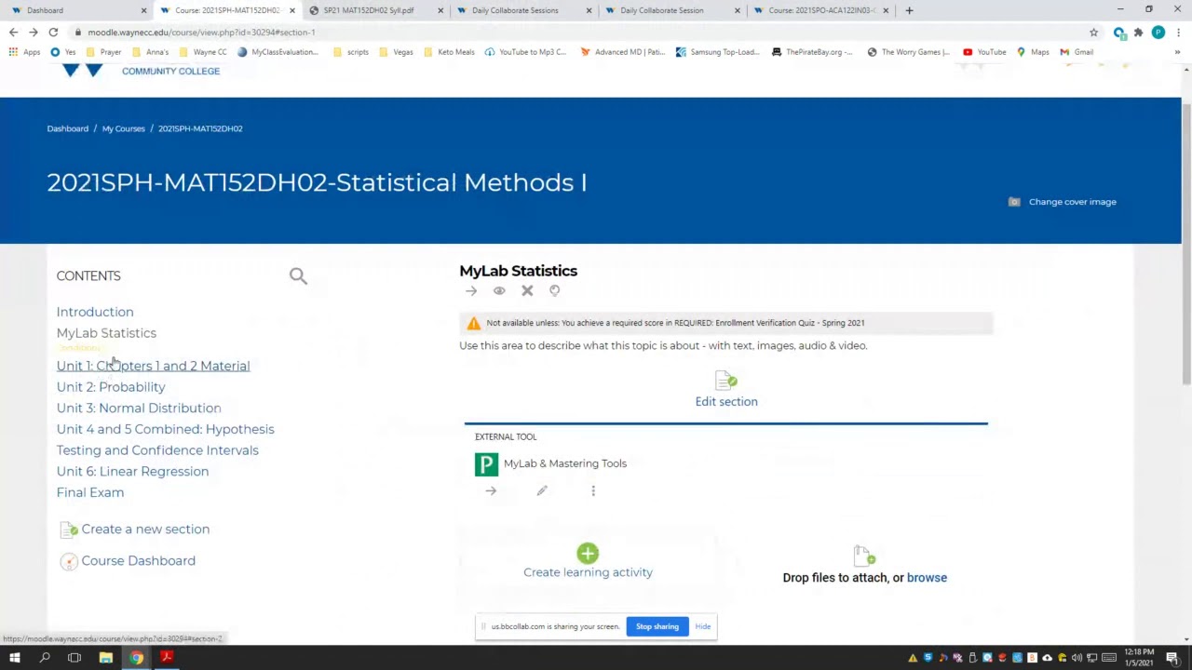
Task: Click the green Pearson P tool icon
Action: (x=486, y=463)
